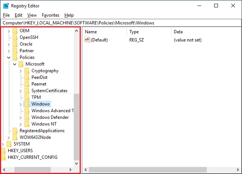Click tree pane scroll down arrow
242x174 pixels.
(x=76, y=163)
